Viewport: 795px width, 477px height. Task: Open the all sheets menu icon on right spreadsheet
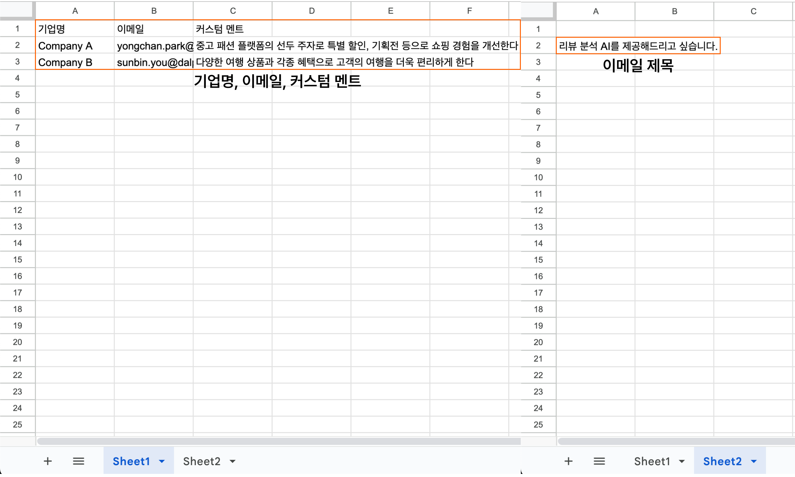(599, 460)
